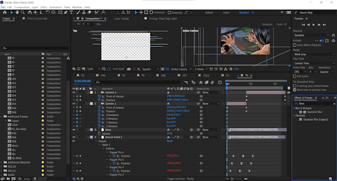Select the Clone Stamp tool

click(x=84, y=12)
